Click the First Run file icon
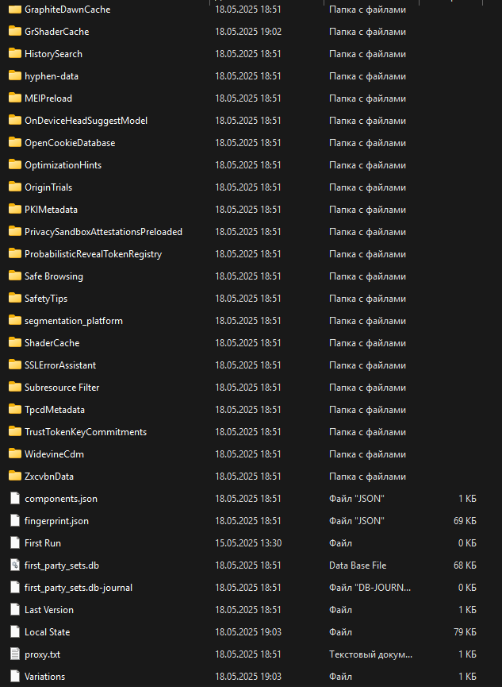The image size is (502, 687). click(x=14, y=543)
